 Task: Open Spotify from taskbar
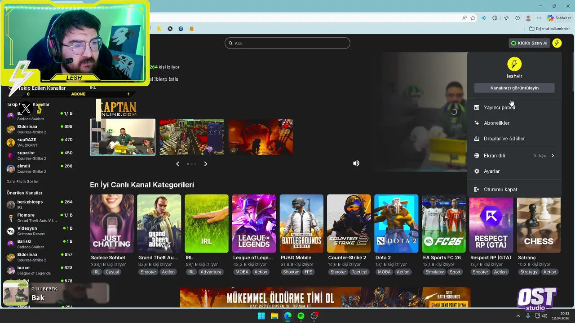click(301, 316)
